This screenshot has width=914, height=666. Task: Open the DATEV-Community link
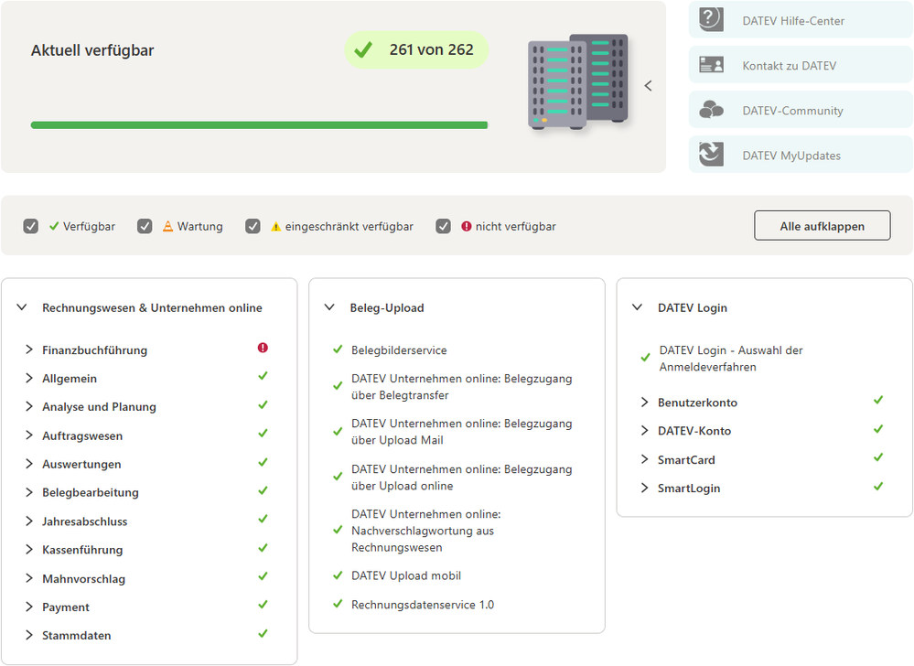[792, 111]
